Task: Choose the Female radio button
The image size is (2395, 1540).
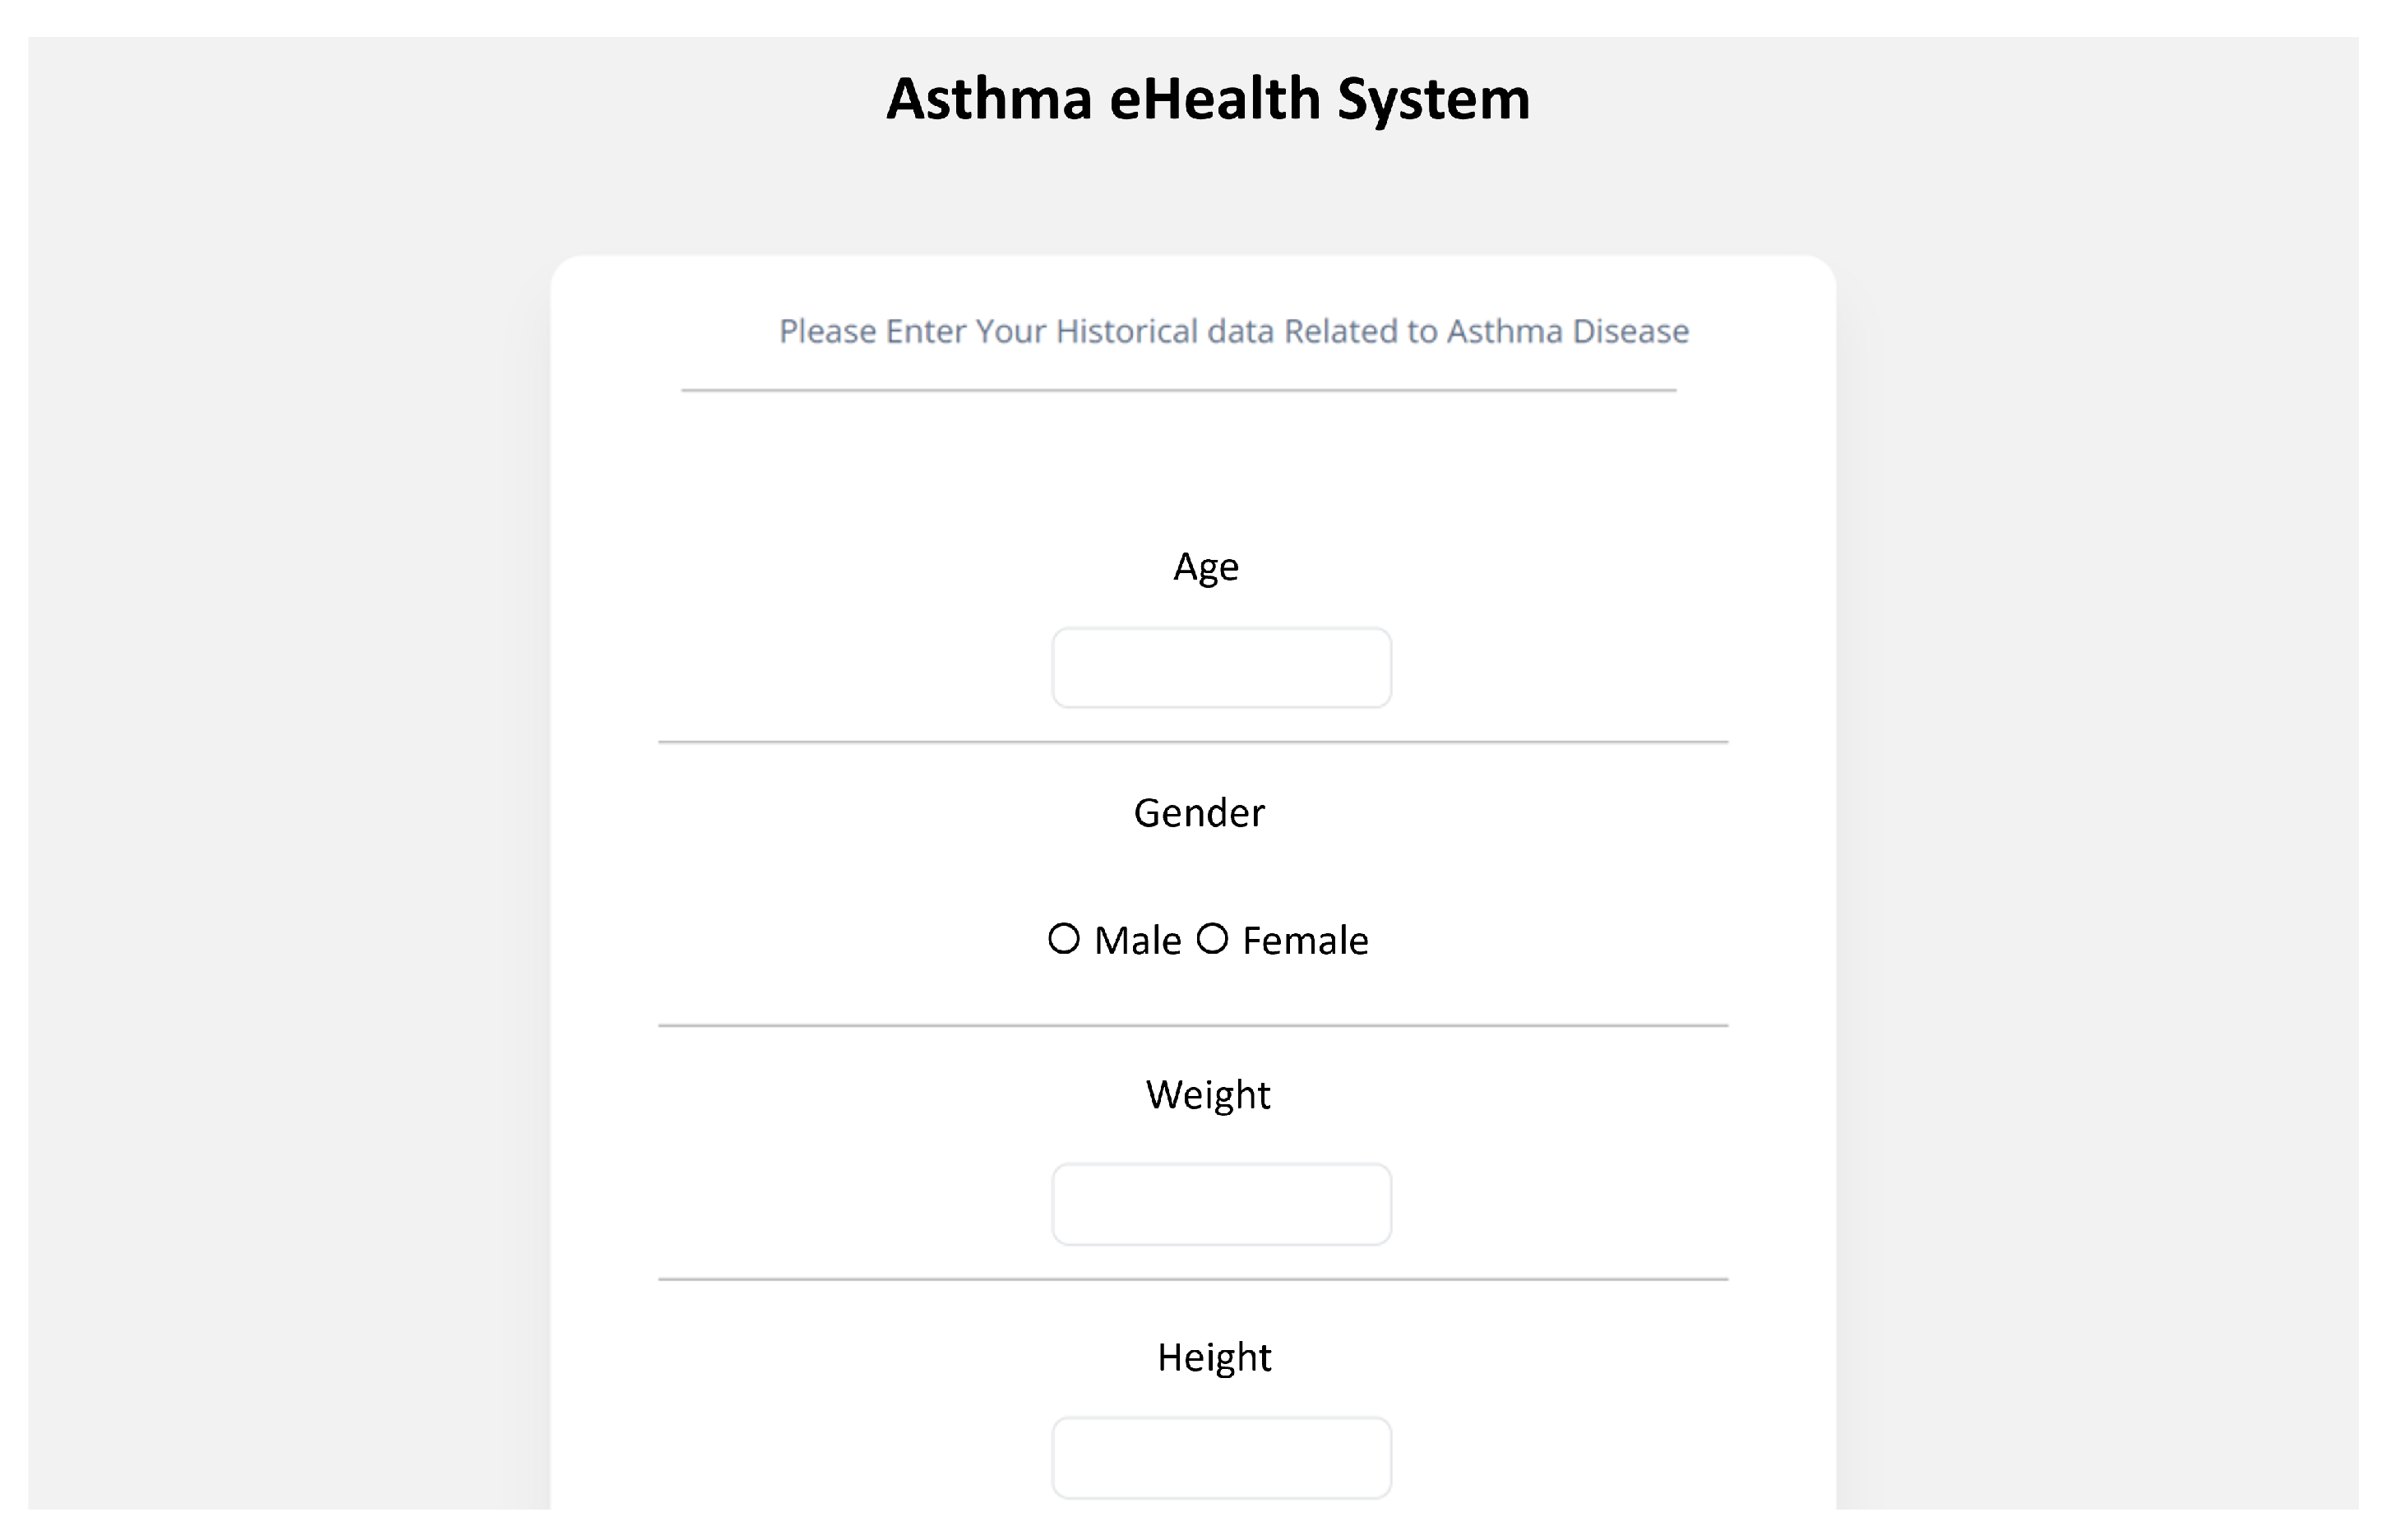Action: 1212,939
